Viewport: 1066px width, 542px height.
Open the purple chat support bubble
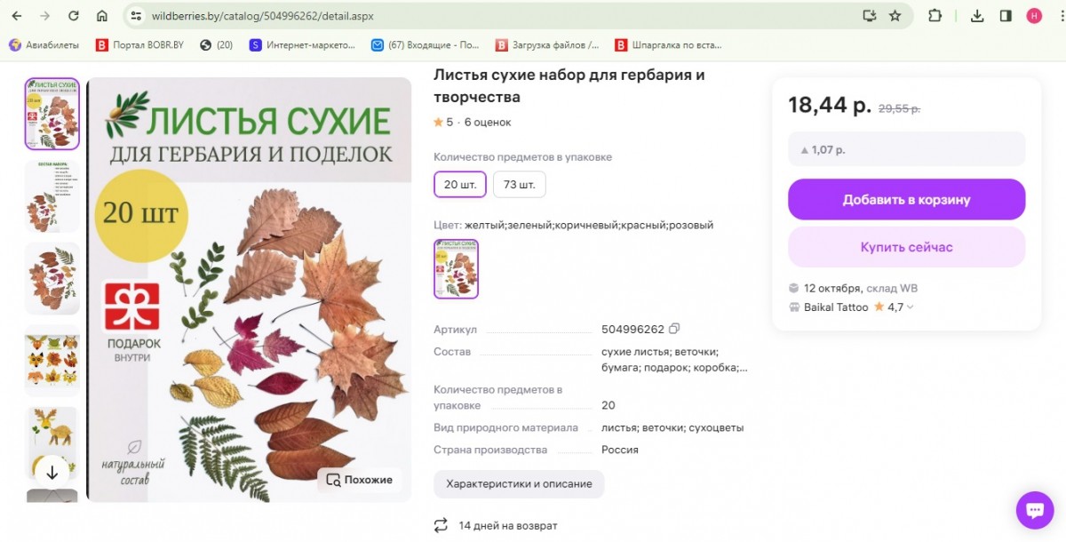tap(1034, 510)
